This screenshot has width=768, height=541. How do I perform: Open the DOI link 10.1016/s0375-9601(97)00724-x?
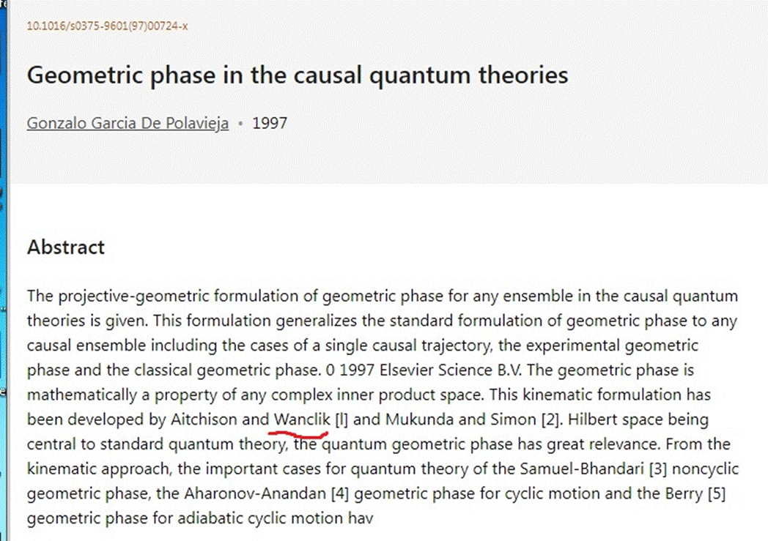pos(107,26)
